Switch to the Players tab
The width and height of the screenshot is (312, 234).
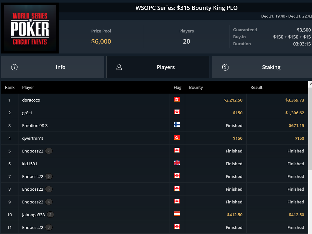pos(158,67)
